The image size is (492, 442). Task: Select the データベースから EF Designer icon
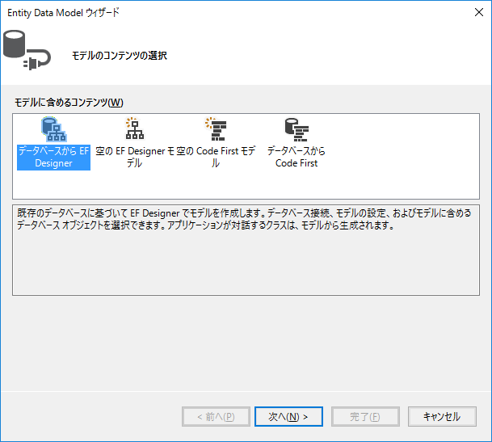point(53,129)
